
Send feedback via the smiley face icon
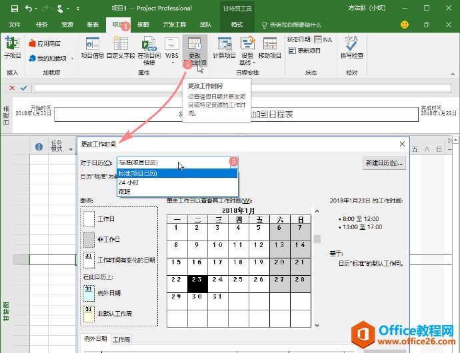click(405, 25)
